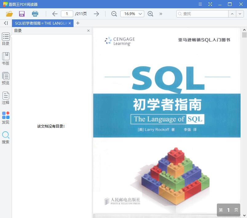Open the zoom level 16.9% dropdown
The width and height of the screenshot is (247, 218).
point(132,14)
